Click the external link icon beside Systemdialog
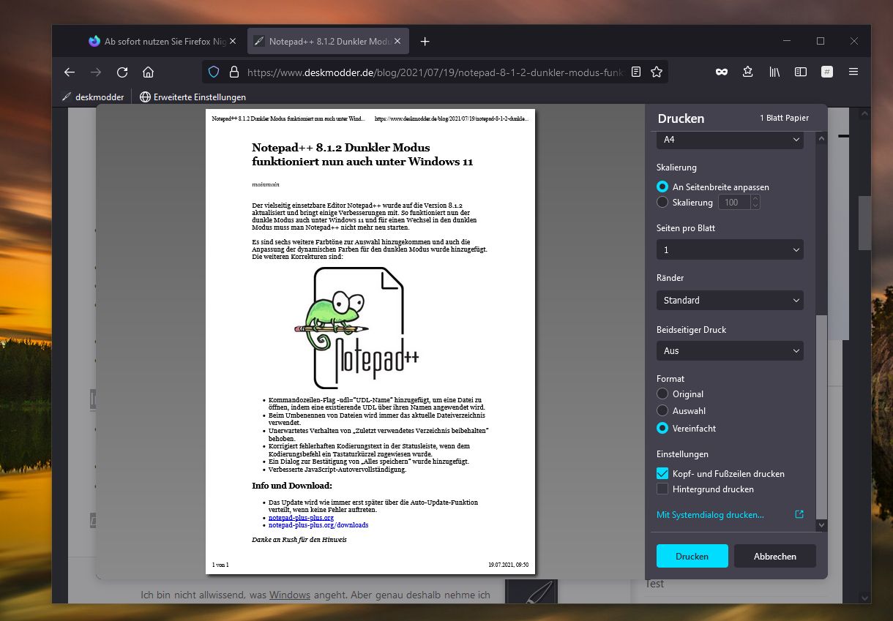Viewport: 893px width, 621px height. pyautogui.click(x=799, y=514)
